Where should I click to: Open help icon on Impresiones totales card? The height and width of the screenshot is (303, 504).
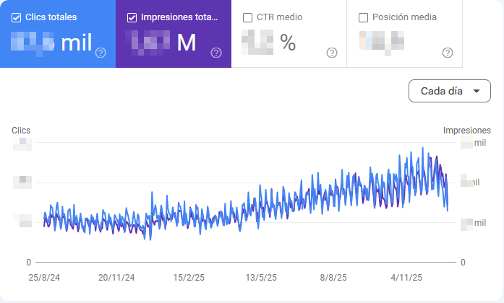tap(216, 53)
